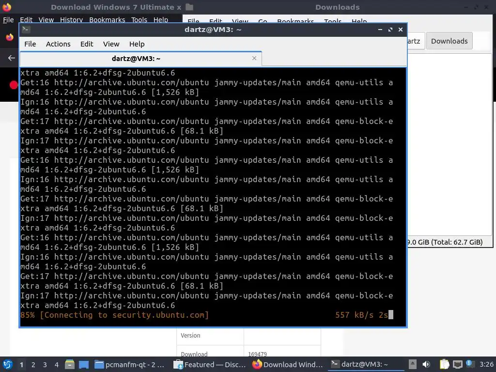The image size is (496, 372).
Task: Switch to workspace 4
Action: click(x=57, y=365)
